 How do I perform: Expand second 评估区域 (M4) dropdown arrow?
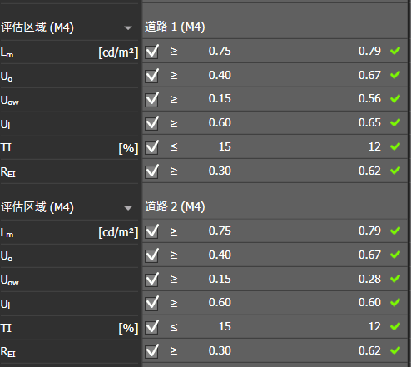point(128,208)
